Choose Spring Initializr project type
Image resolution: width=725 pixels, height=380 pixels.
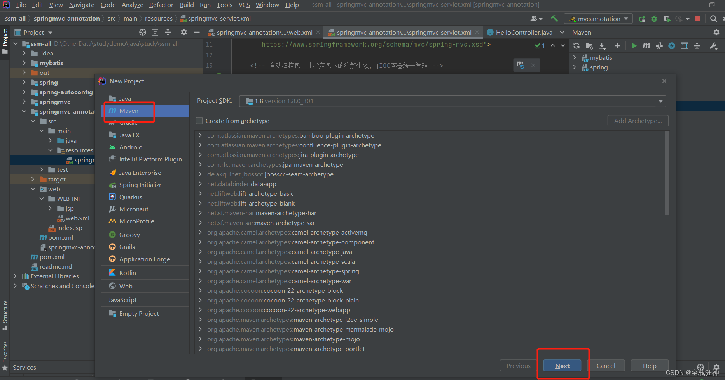coord(145,185)
